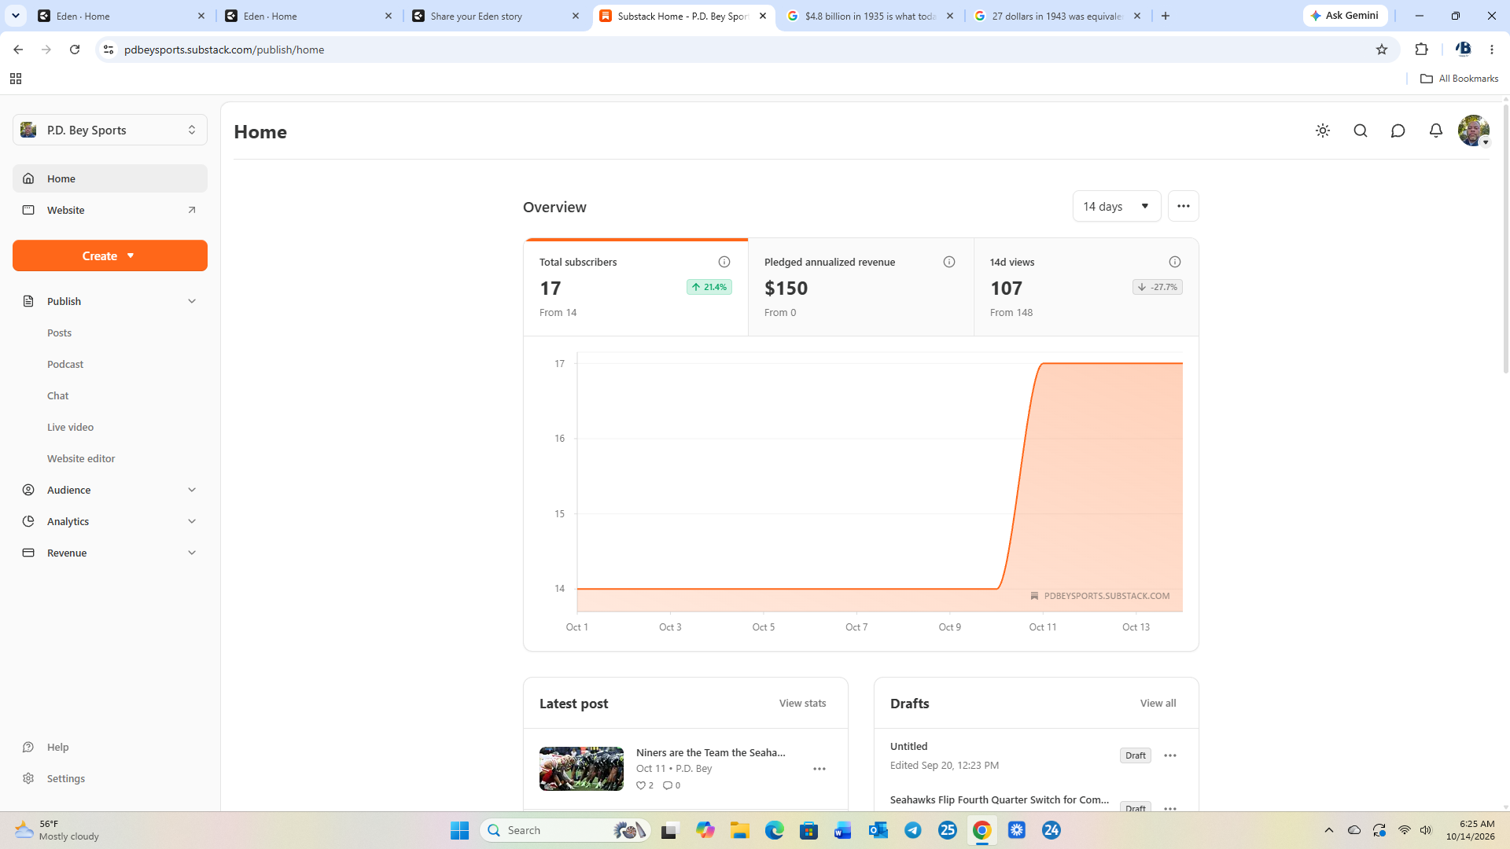Select the 14d views card

pos(1086,287)
